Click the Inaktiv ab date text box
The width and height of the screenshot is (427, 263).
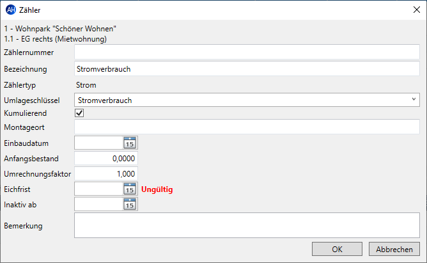pos(99,204)
